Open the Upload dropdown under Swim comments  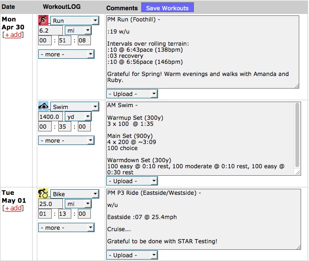pos(131,181)
